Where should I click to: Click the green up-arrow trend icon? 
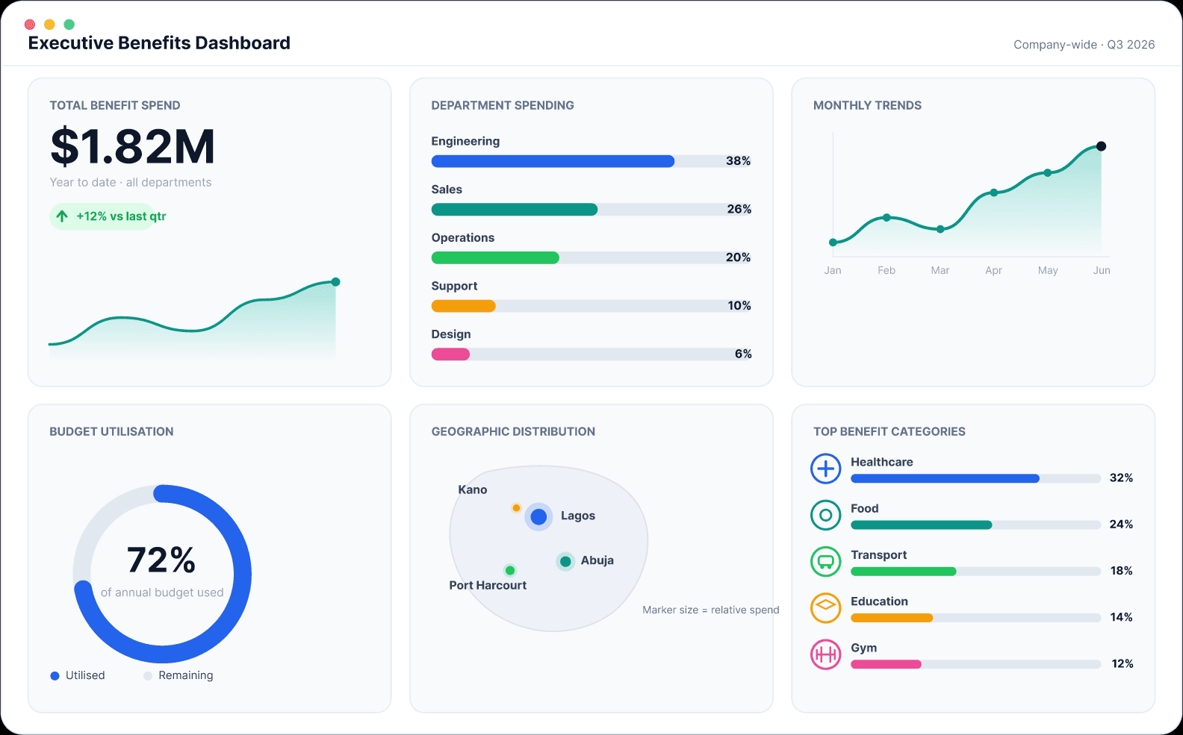[62, 216]
